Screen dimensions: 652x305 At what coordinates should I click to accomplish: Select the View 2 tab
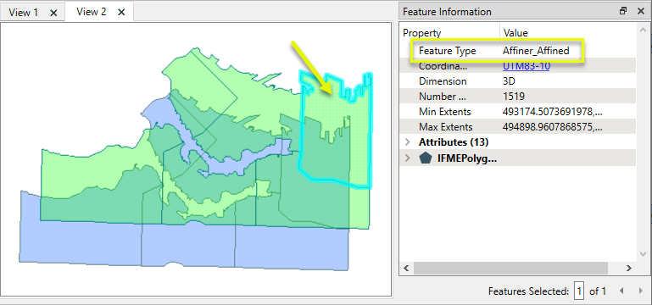pyautogui.click(x=91, y=12)
